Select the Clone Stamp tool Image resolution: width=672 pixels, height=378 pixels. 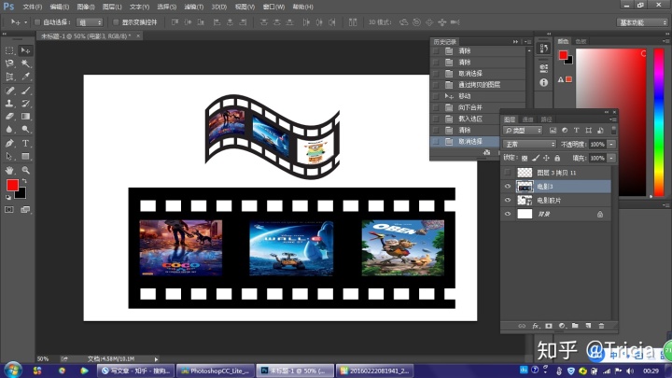9,104
